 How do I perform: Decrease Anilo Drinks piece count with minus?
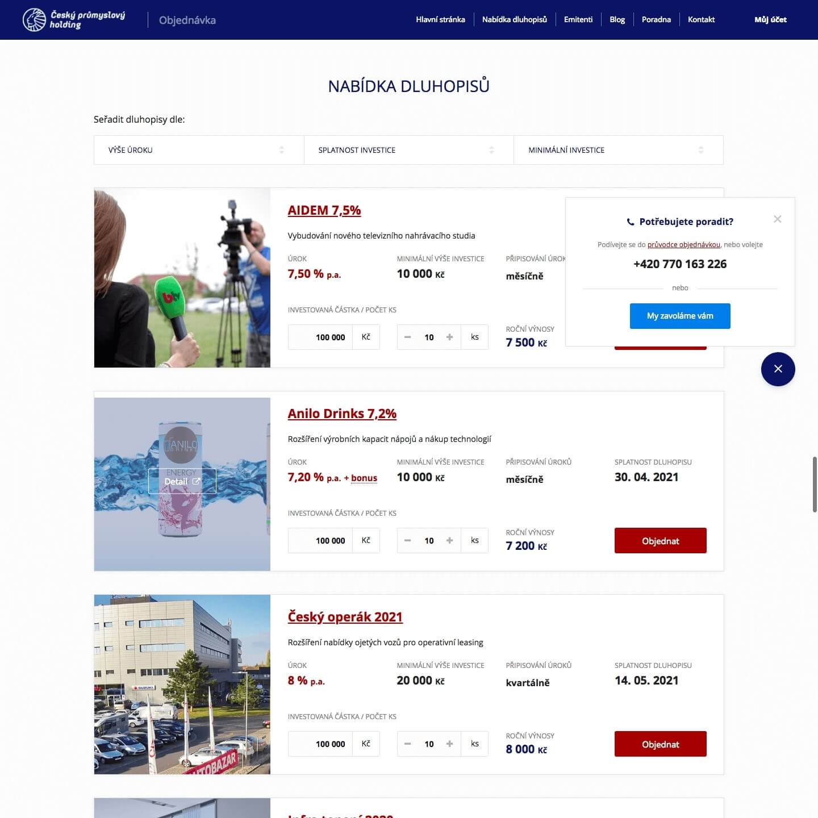407,540
